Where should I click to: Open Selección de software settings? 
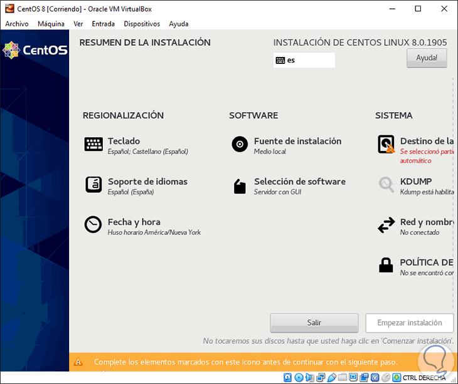pos(300,182)
